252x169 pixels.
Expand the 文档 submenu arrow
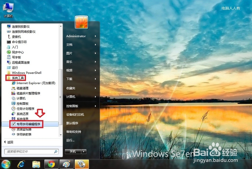(x=96, y=45)
